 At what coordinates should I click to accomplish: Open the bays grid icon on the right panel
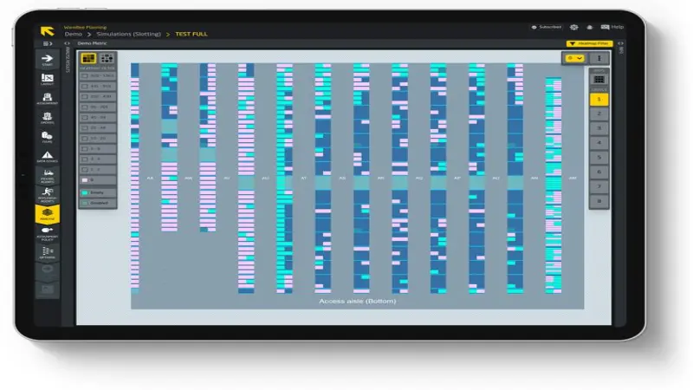(599, 80)
